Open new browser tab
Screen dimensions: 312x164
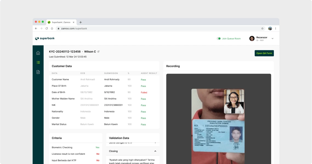point(81,22)
